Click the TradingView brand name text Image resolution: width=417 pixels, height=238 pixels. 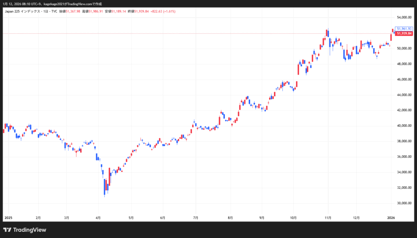(x=29, y=229)
